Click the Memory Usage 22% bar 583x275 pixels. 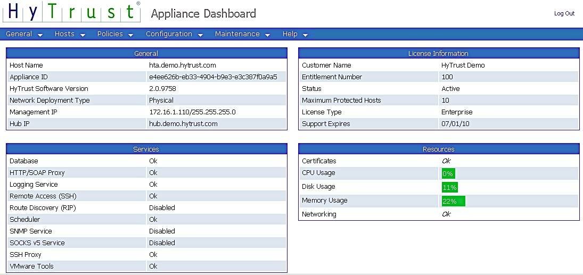click(453, 201)
